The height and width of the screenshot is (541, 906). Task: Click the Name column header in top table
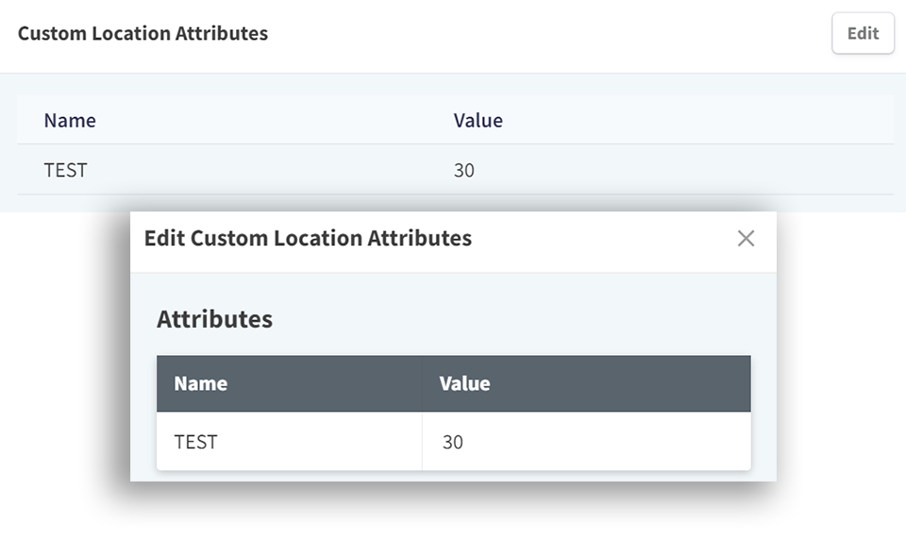pyautogui.click(x=70, y=120)
